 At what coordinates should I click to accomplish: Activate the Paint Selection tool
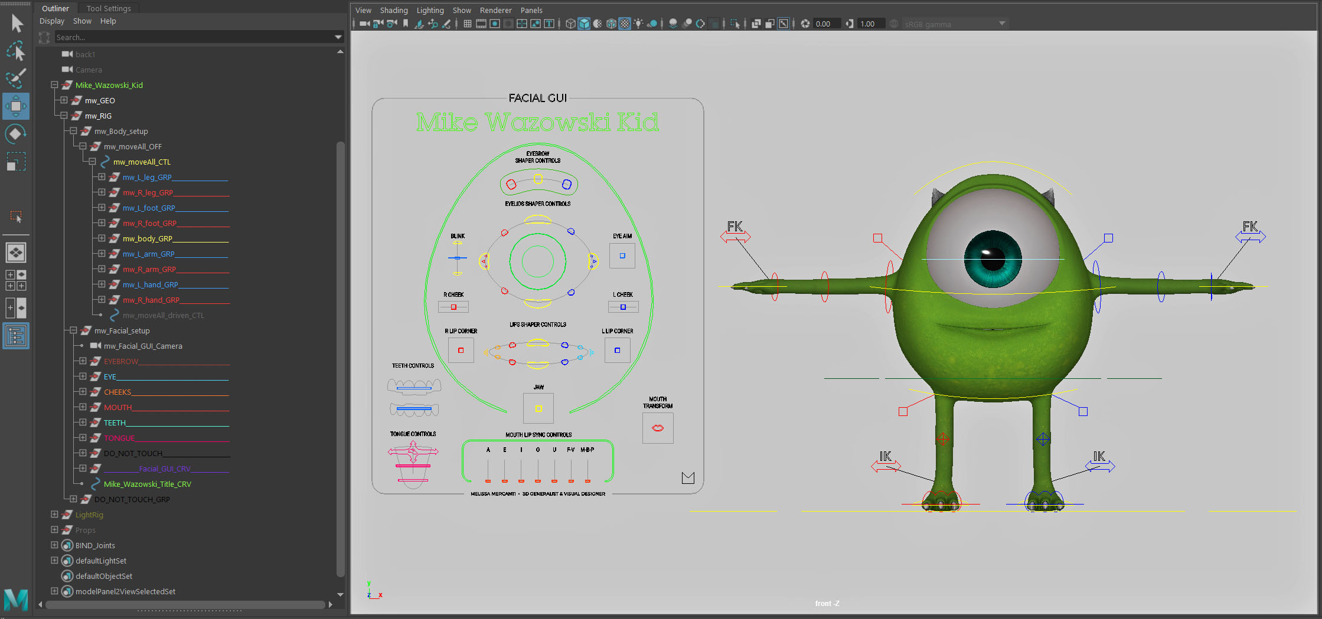coord(16,78)
